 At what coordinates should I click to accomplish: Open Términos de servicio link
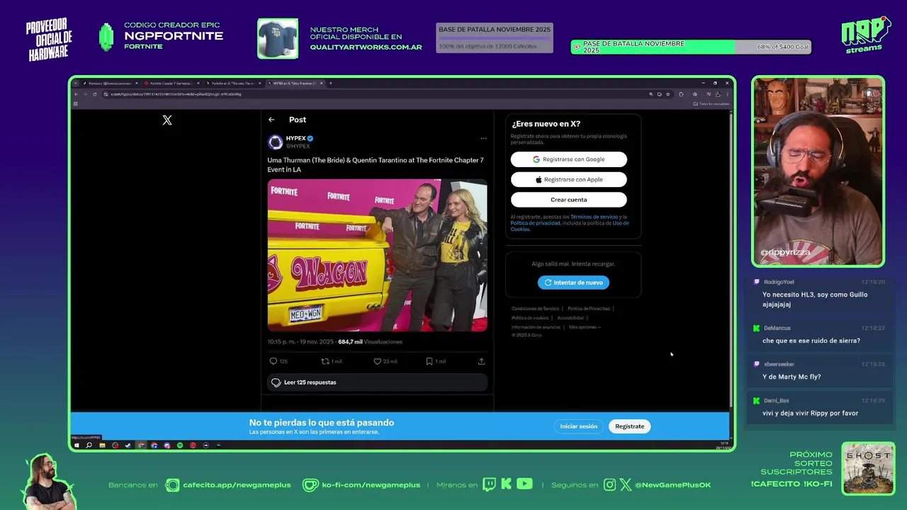[595, 217]
